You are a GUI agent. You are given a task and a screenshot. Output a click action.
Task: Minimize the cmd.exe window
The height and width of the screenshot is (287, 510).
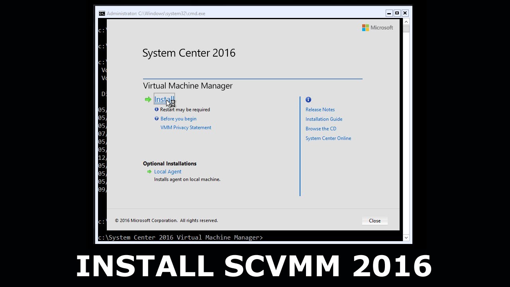click(x=389, y=13)
